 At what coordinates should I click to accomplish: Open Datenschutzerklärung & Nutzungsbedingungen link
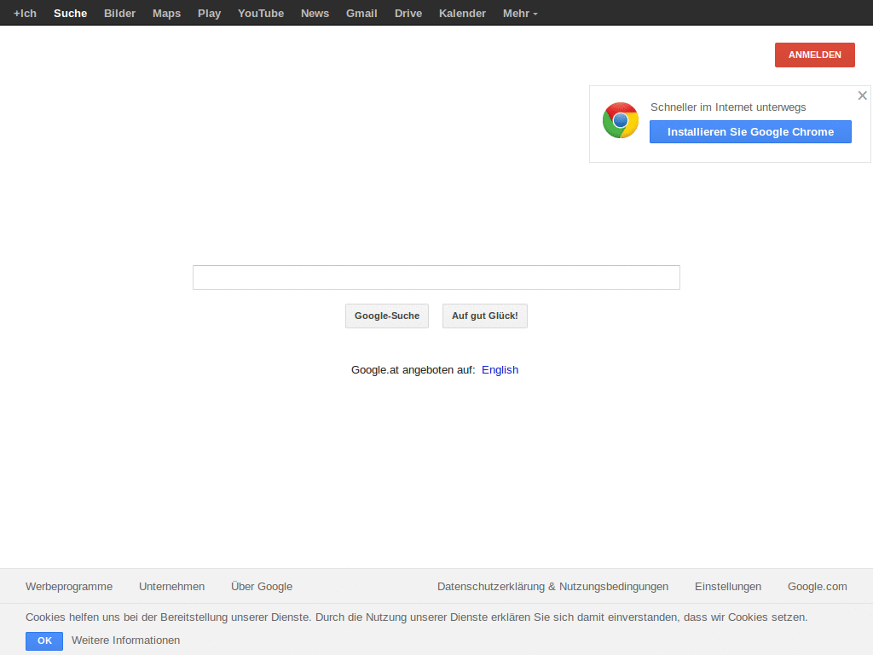tap(552, 587)
